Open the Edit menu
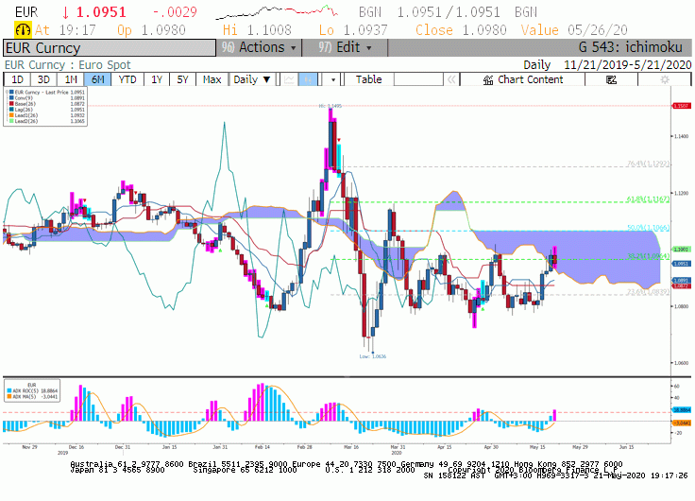 [x=345, y=47]
